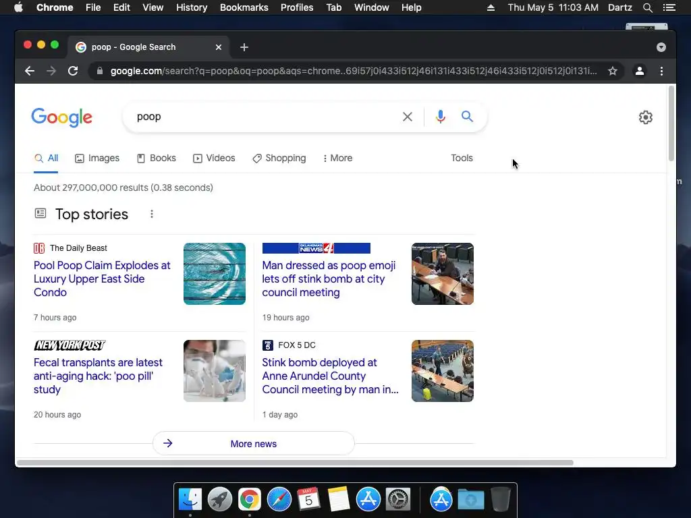This screenshot has width=691, height=518.
Task: Open Launchpad from the Dock
Action: coord(220,500)
